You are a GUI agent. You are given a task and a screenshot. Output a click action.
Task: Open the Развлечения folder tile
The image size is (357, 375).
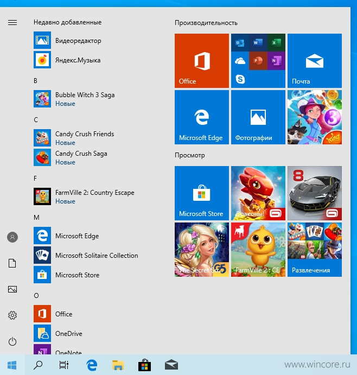315,250
